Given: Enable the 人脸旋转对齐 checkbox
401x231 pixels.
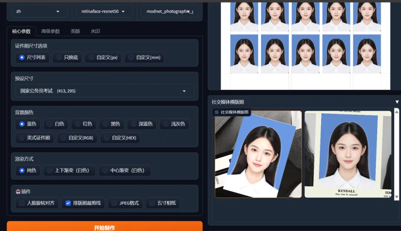Looking at the screenshot, I should (x=22, y=203).
